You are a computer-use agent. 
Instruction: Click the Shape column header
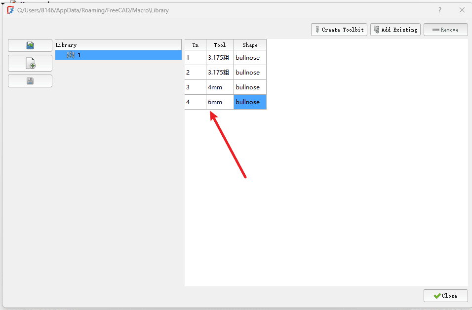point(250,45)
